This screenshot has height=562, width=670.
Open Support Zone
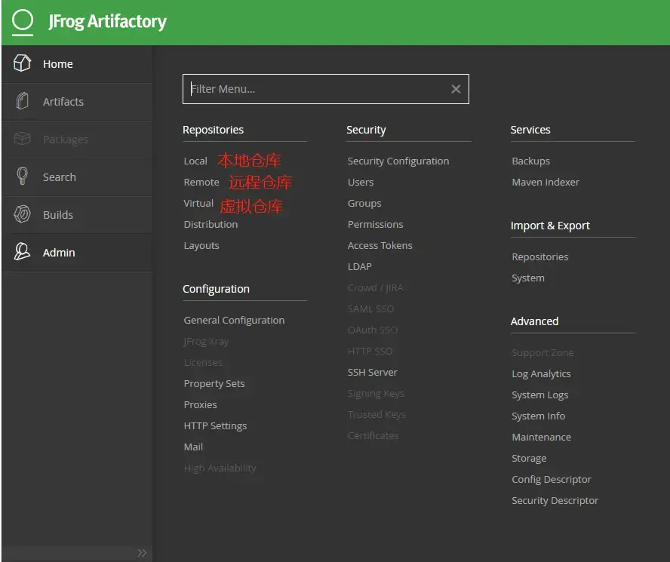(x=542, y=353)
